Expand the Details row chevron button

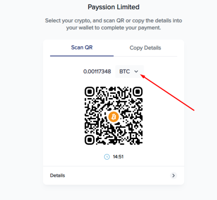click(x=174, y=175)
